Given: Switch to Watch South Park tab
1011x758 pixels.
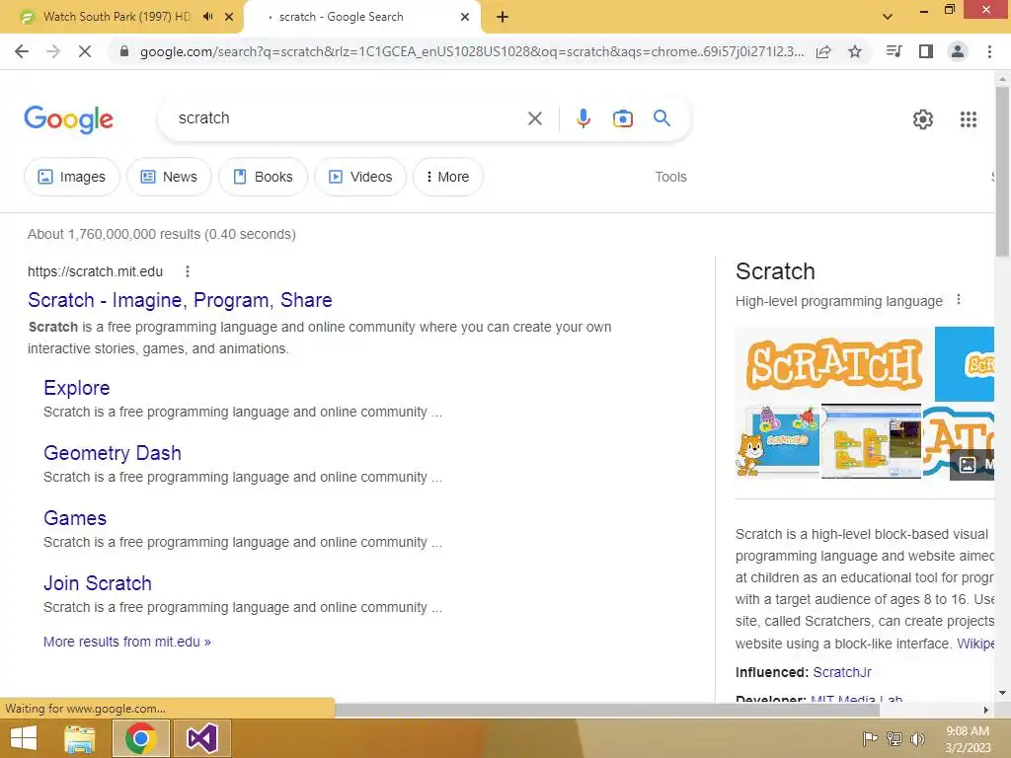Looking at the screenshot, I should pyautogui.click(x=117, y=17).
